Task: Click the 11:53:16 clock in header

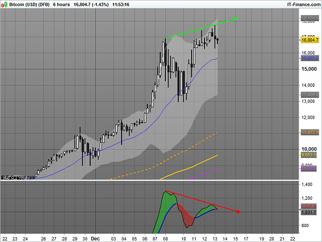Action: [x=121, y=5]
